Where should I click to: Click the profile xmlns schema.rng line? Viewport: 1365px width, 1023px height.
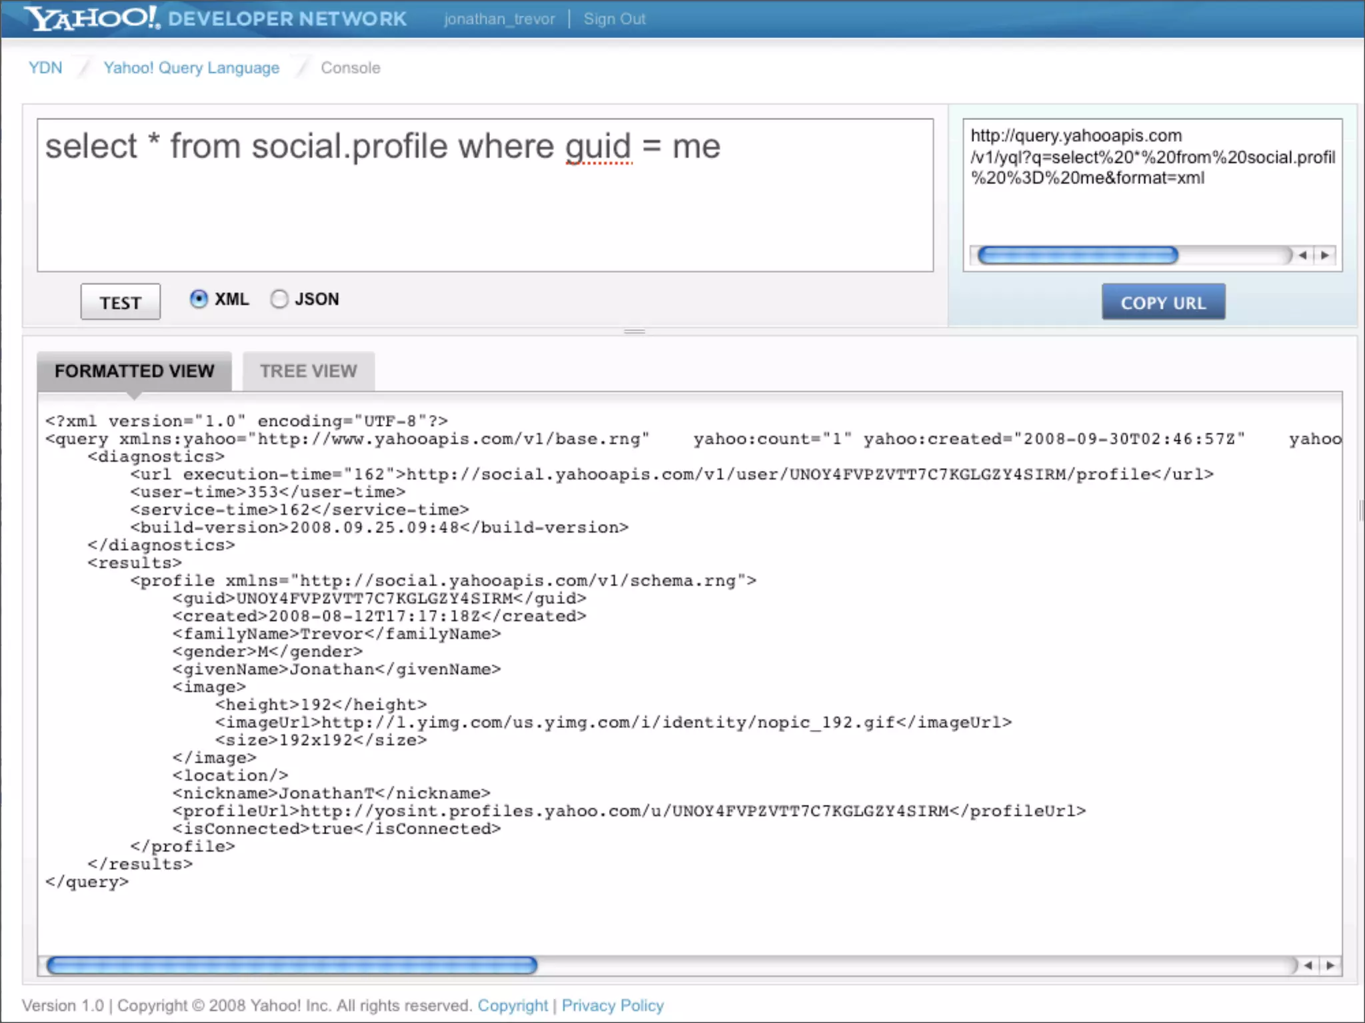click(x=443, y=581)
